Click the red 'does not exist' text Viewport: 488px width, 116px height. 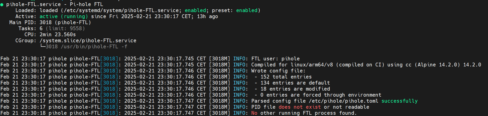coord(300,107)
